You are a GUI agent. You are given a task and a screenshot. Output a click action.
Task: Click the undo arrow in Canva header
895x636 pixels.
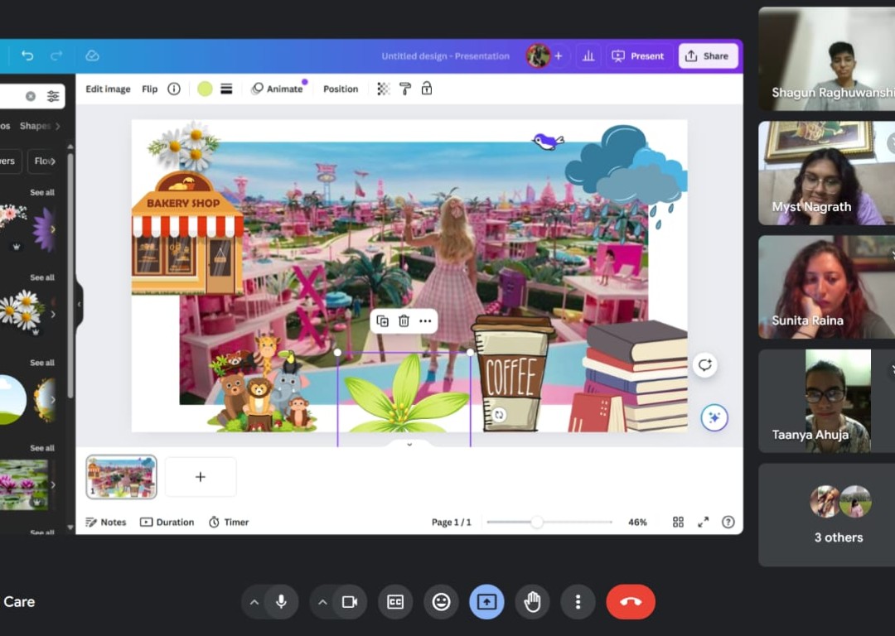tap(27, 55)
